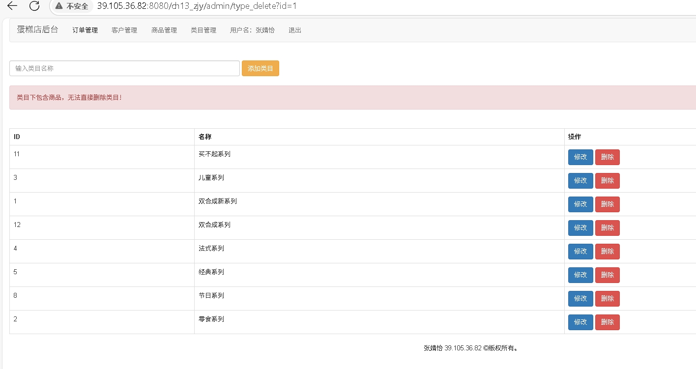Reload the page with refresh icon

pos(34,6)
